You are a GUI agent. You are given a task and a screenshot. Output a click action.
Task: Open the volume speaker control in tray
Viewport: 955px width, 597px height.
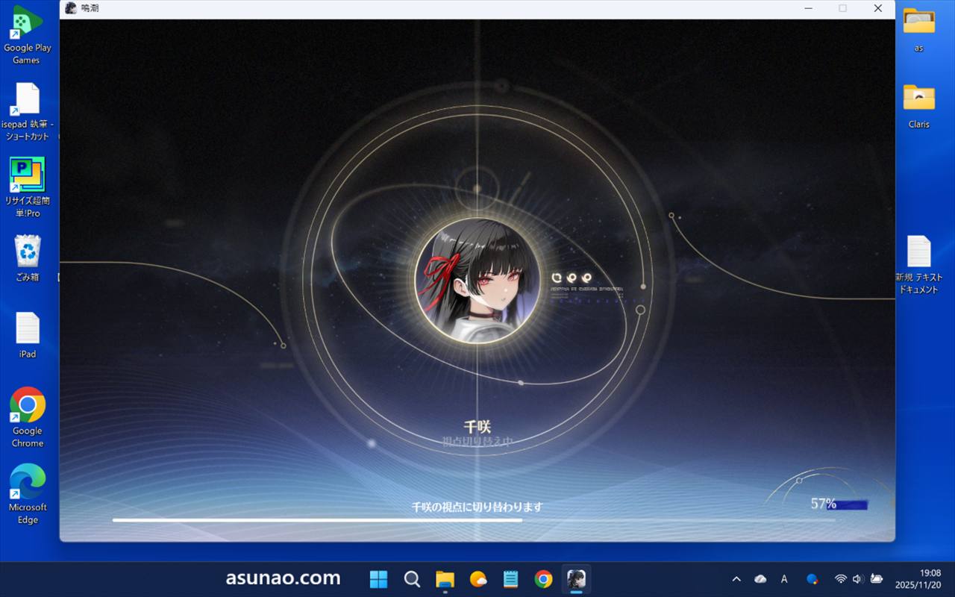pyautogui.click(x=857, y=579)
